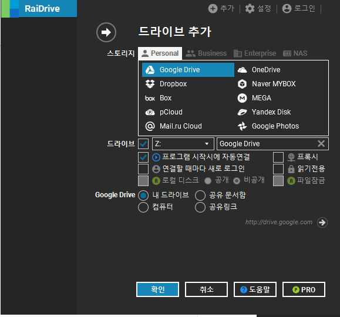Select the 비공개 radio option
340x317 pixels.
click(x=237, y=181)
